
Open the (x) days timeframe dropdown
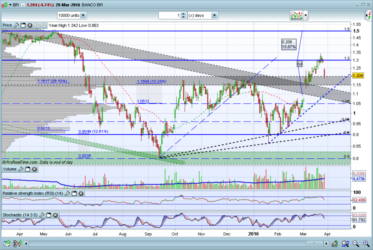tap(203, 15)
